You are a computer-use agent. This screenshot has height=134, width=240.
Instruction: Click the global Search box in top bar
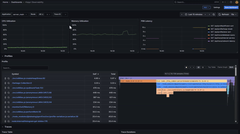196,2
